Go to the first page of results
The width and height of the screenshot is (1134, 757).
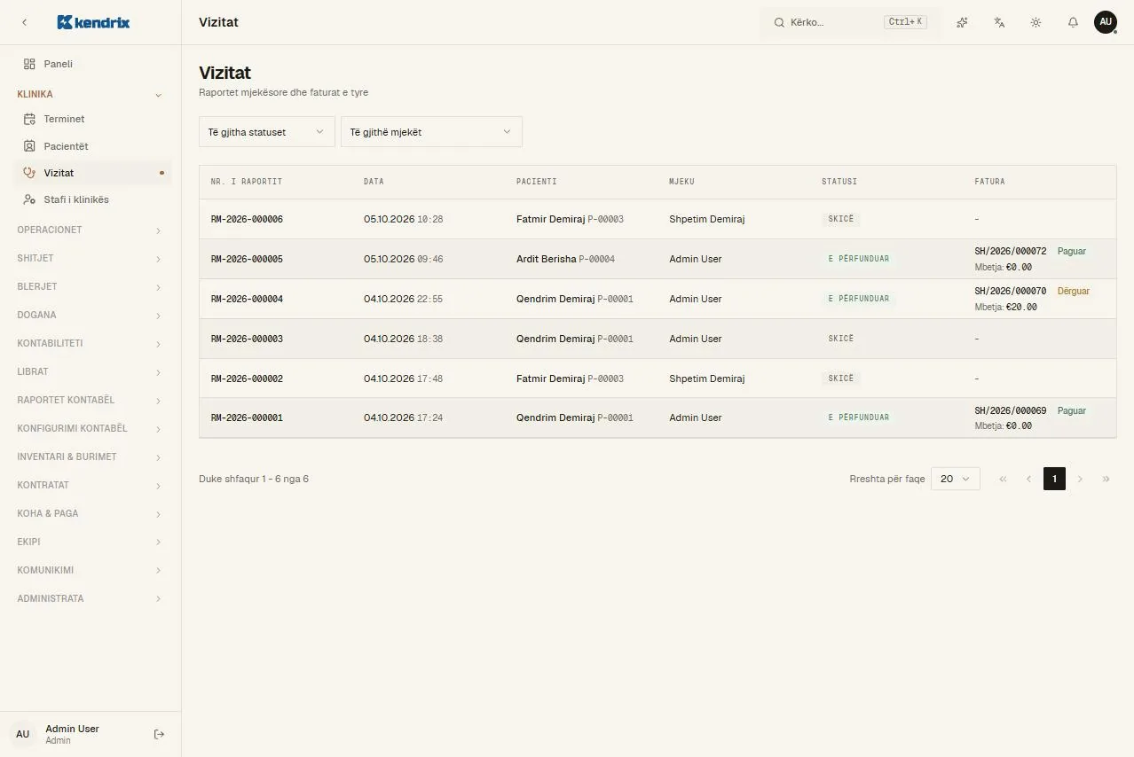[x=1003, y=479]
